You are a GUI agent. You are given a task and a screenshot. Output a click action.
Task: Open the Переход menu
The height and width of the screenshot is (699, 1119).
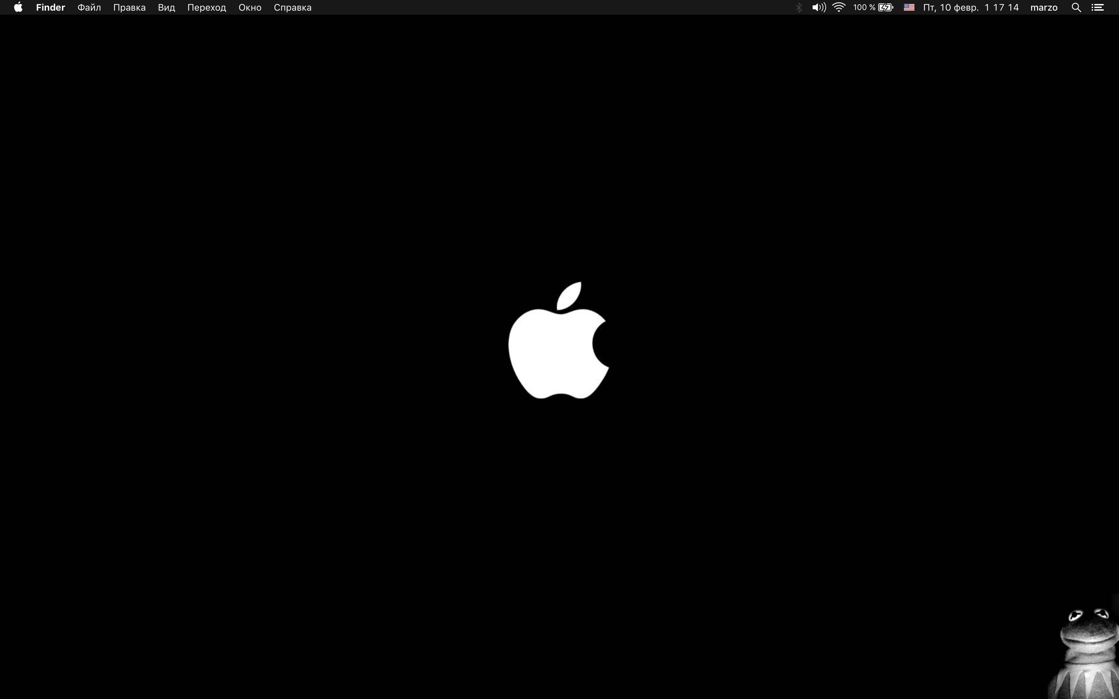(x=206, y=7)
